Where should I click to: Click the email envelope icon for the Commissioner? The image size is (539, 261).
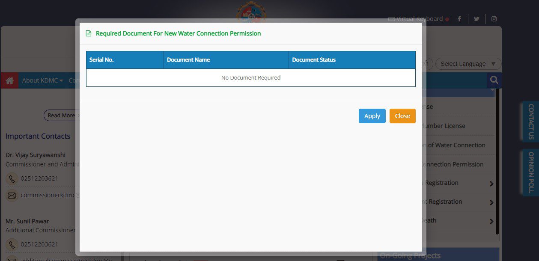tap(12, 195)
